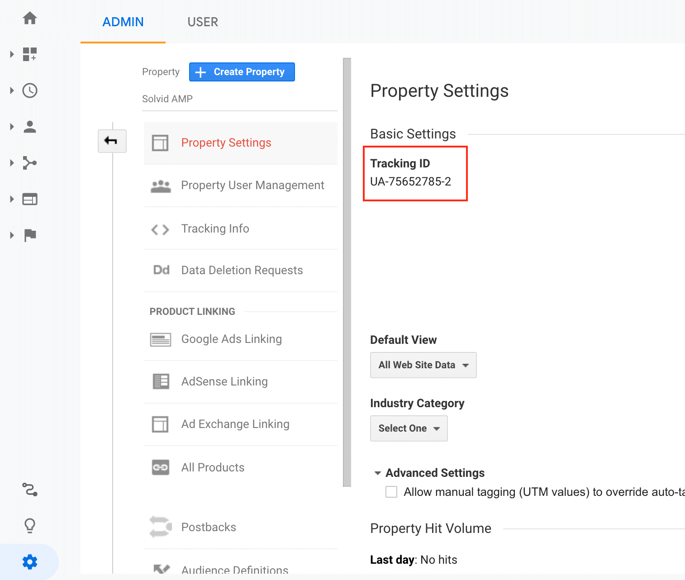Enable manual tagging UTM override checkbox
Screen dimensions: 685x580
point(391,492)
